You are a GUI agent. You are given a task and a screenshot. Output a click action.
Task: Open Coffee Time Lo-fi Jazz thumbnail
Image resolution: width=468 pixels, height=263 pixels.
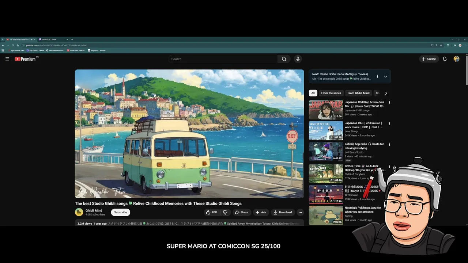point(326,174)
